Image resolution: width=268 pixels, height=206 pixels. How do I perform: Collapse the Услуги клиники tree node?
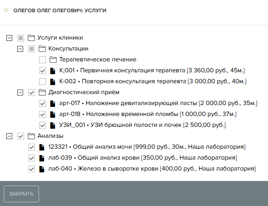tap(9, 38)
